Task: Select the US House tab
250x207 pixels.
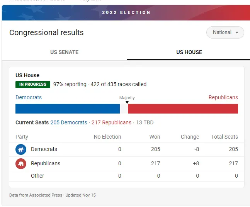Action: [189, 52]
